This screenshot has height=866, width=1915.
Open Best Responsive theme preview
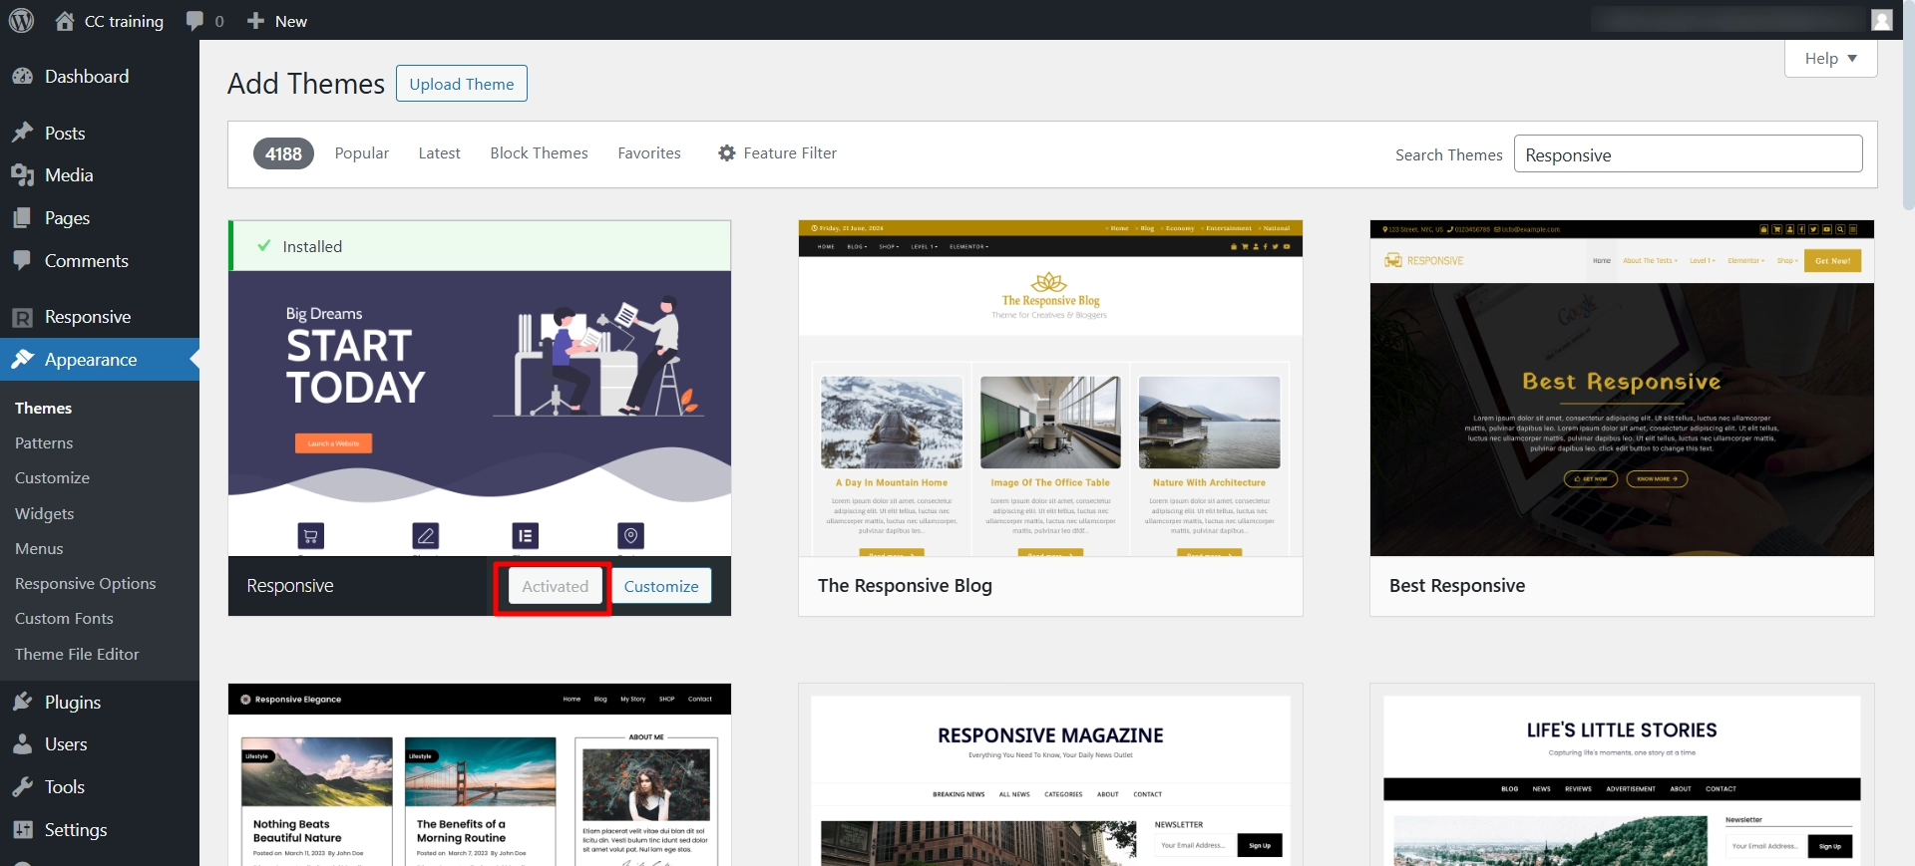click(x=1622, y=388)
